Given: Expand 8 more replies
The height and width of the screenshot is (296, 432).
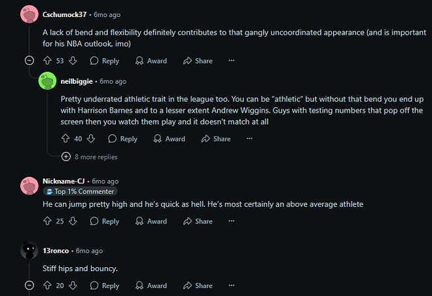Looking at the screenshot, I should (90, 157).
